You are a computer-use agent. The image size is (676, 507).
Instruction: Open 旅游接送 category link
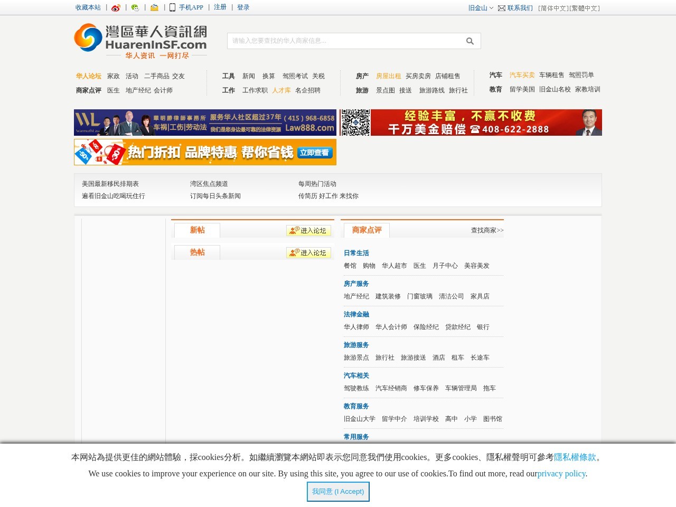coord(414,358)
